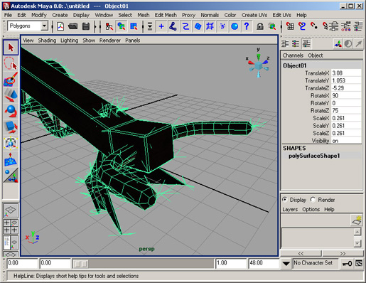Click the polySurfaceShape1 shape node
366x283 pixels.
[x=314, y=156]
